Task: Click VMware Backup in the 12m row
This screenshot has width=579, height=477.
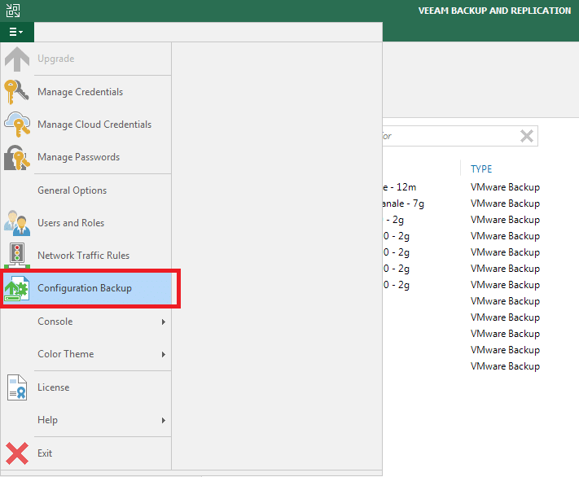Action: [x=505, y=187]
